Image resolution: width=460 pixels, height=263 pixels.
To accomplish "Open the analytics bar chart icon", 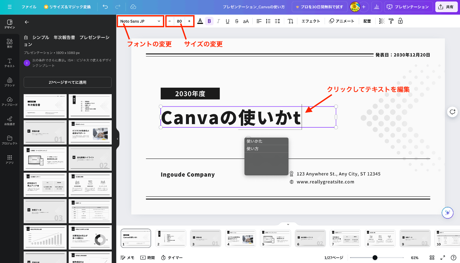I will coord(376,7).
